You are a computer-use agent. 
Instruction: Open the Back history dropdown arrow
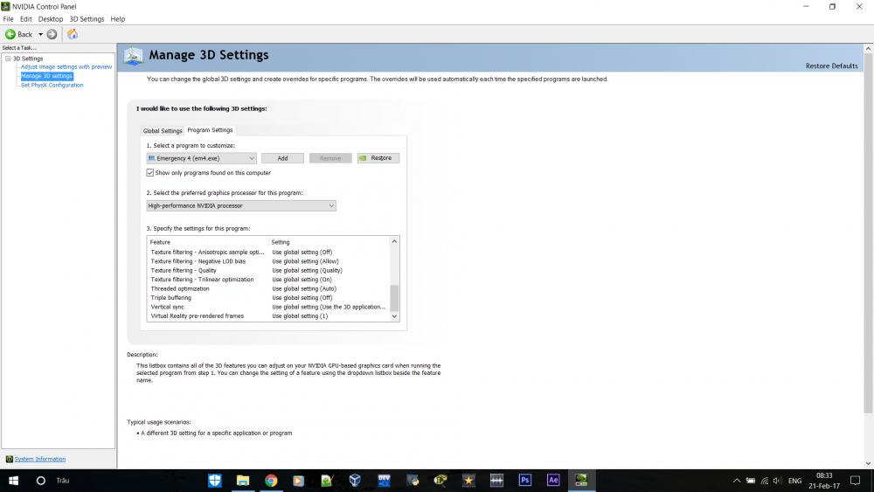[40, 35]
